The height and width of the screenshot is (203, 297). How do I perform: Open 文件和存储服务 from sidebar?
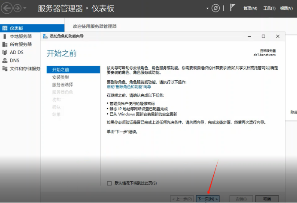pyautogui.click(x=21, y=69)
